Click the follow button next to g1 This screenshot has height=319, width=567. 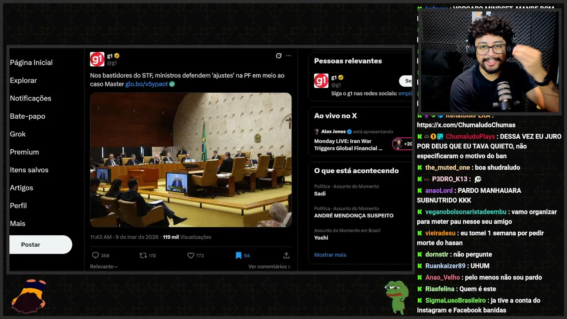click(406, 81)
